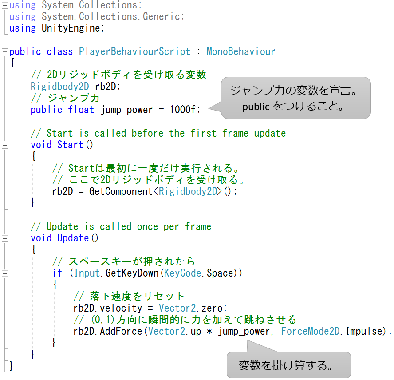Click comment '// Startは最初に一度だけ実行される。'
Screen dimensions: 394x380
point(146,168)
